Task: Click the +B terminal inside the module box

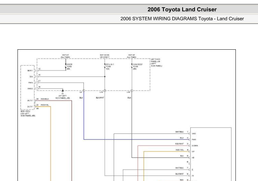Action: pyautogui.click(x=193, y=158)
